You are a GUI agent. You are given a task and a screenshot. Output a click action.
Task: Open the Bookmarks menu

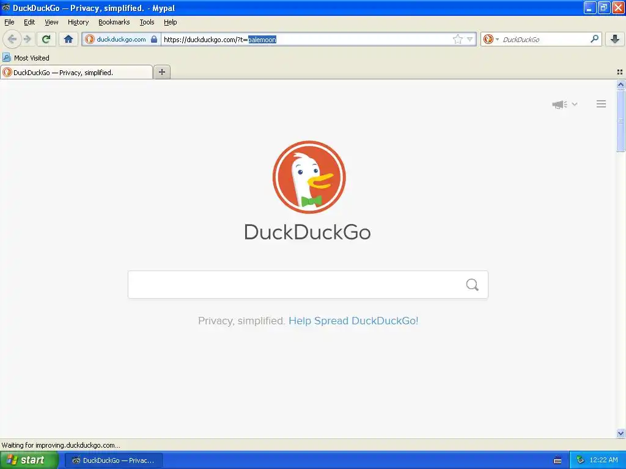pos(114,22)
